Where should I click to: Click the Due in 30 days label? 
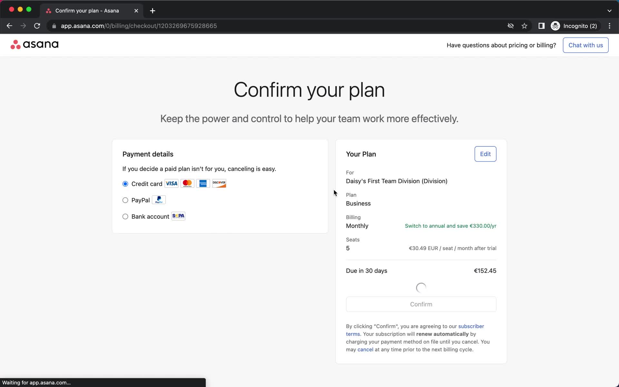point(367,271)
